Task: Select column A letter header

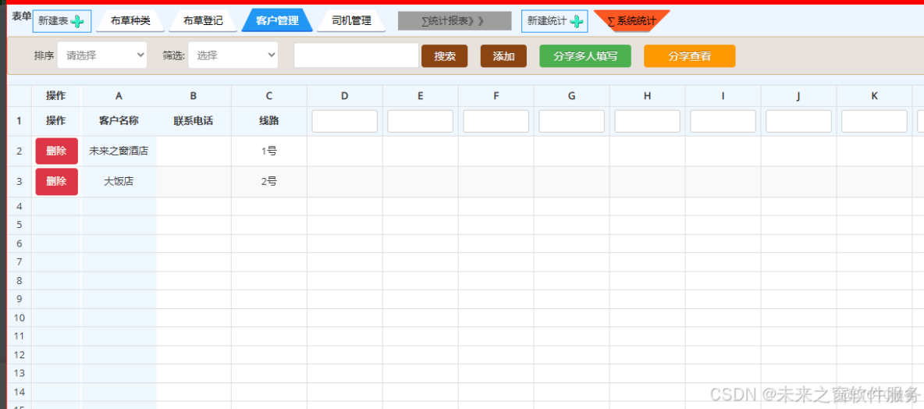Action: tap(119, 95)
